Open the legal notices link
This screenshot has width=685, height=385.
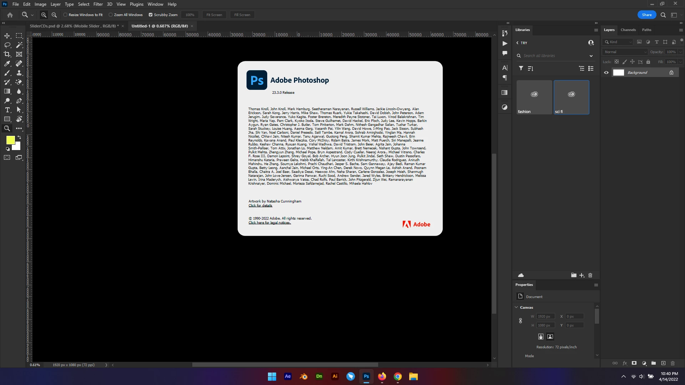point(269,223)
